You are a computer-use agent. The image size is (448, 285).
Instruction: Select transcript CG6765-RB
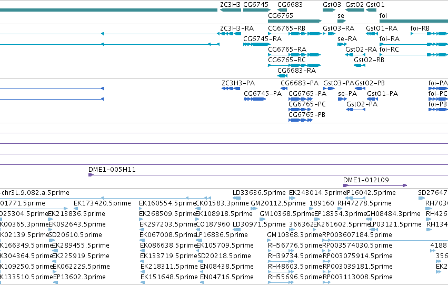286,28
